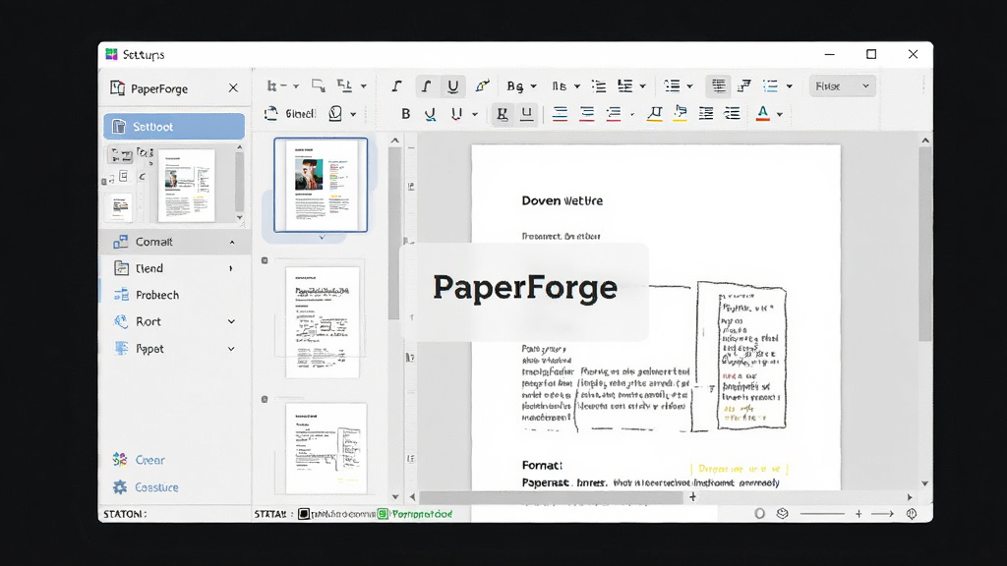This screenshot has width=1007, height=566.
Task: Open the Comalt section in the sidebar
Action: (174, 242)
